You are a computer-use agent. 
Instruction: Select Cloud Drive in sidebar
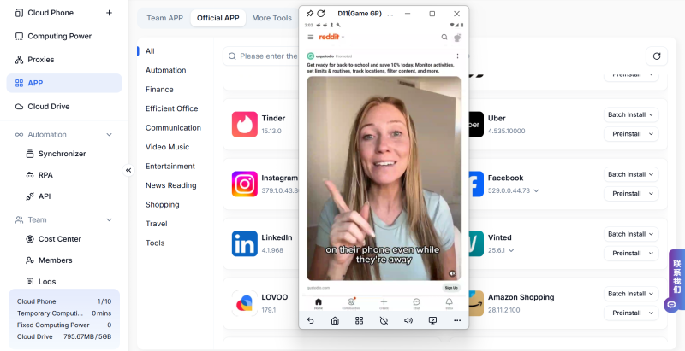(x=48, y=107)
